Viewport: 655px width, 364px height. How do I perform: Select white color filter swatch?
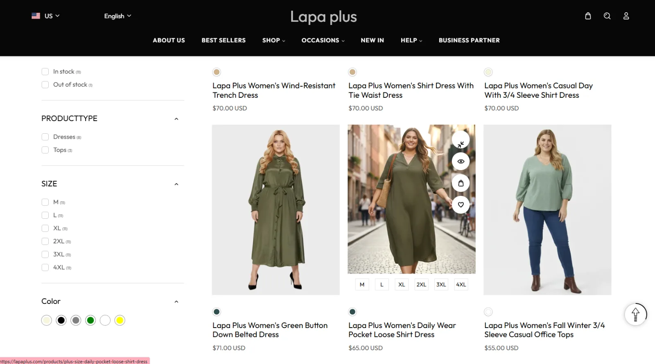pyautogui.click(x=105, y=320)
